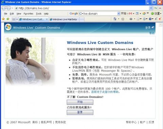Screen dimensions: 163x129
Task: Expand the dropdown arrow after the window icon
Action: pyautogui.click(x=140, y=14)
